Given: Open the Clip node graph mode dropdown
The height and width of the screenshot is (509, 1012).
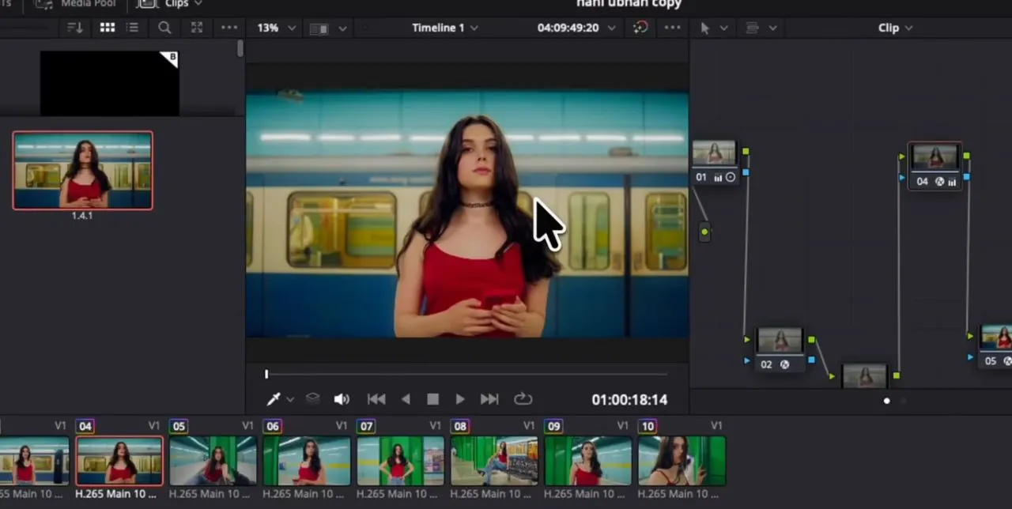Looking at the screenshot, I should tap(895, 28).
